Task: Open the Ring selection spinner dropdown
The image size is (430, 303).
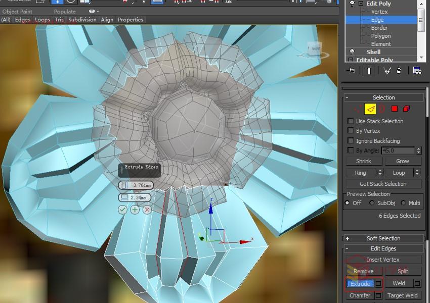Action: (380, 173)
